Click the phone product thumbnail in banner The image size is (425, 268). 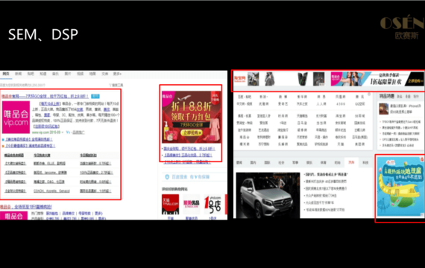[303, 79]
